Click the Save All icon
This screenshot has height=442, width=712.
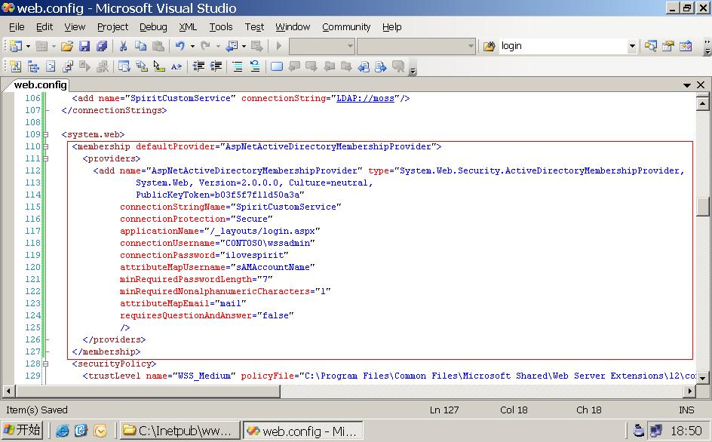pos(102,46)
